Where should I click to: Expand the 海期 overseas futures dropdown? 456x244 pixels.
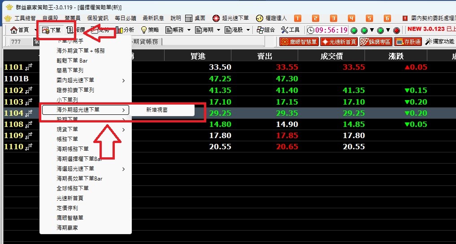[x=219, y=30]
